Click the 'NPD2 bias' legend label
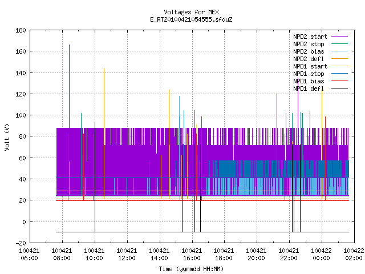Screen dimensions: 365x274 point(309,51)
